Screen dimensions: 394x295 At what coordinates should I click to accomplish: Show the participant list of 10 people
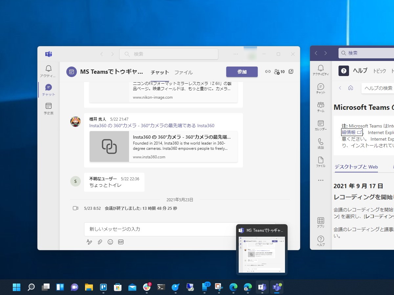279,71
